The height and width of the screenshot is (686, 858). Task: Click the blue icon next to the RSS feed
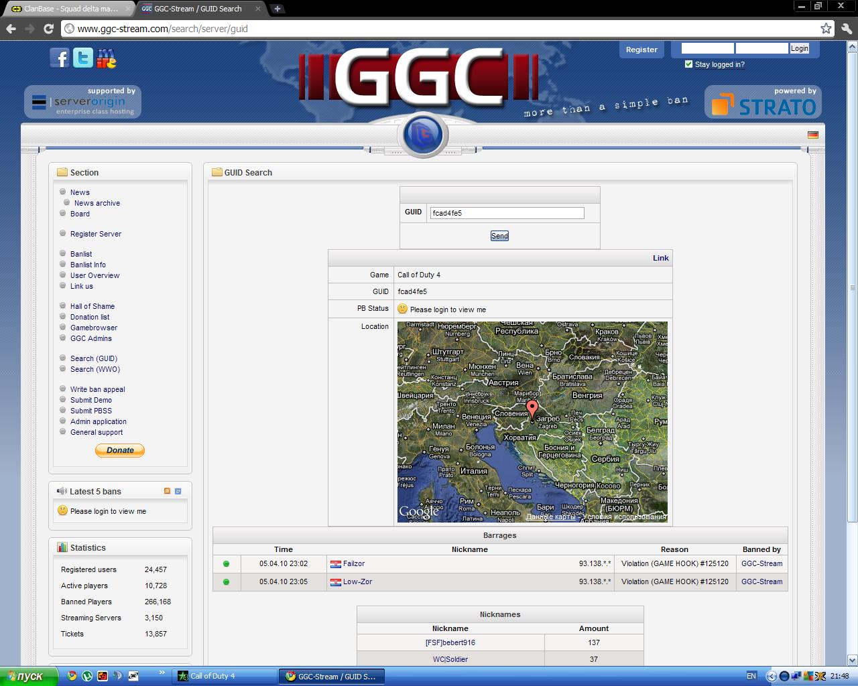coord(178,491)
